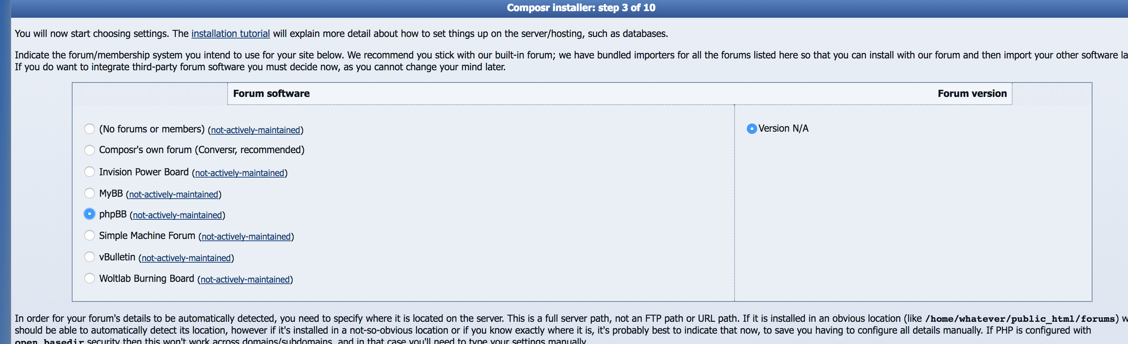Click not-actively-maintained link next to Woltlab Burning Board
This screenshot has height=344, width=1128.
pos(245,280)
